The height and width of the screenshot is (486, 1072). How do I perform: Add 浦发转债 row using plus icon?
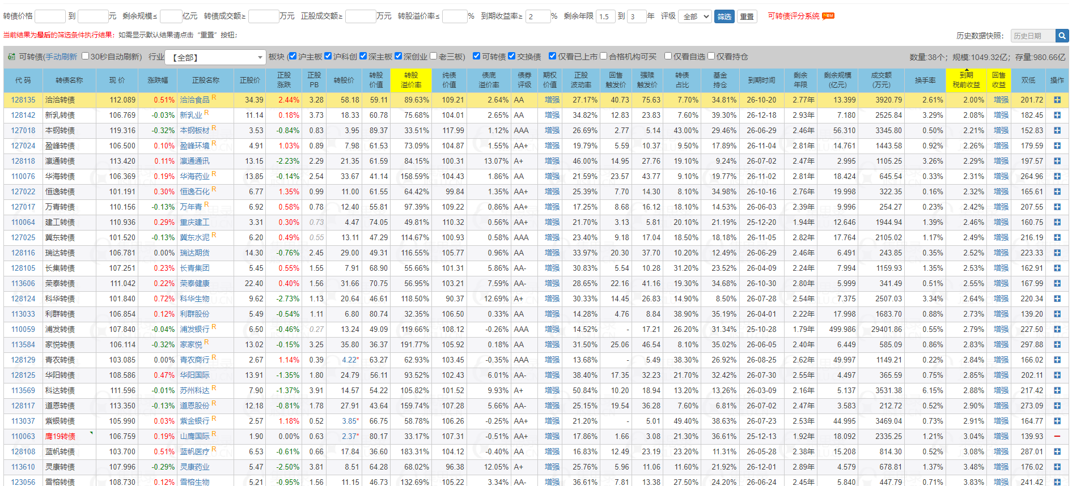(x=1057, y=329)
